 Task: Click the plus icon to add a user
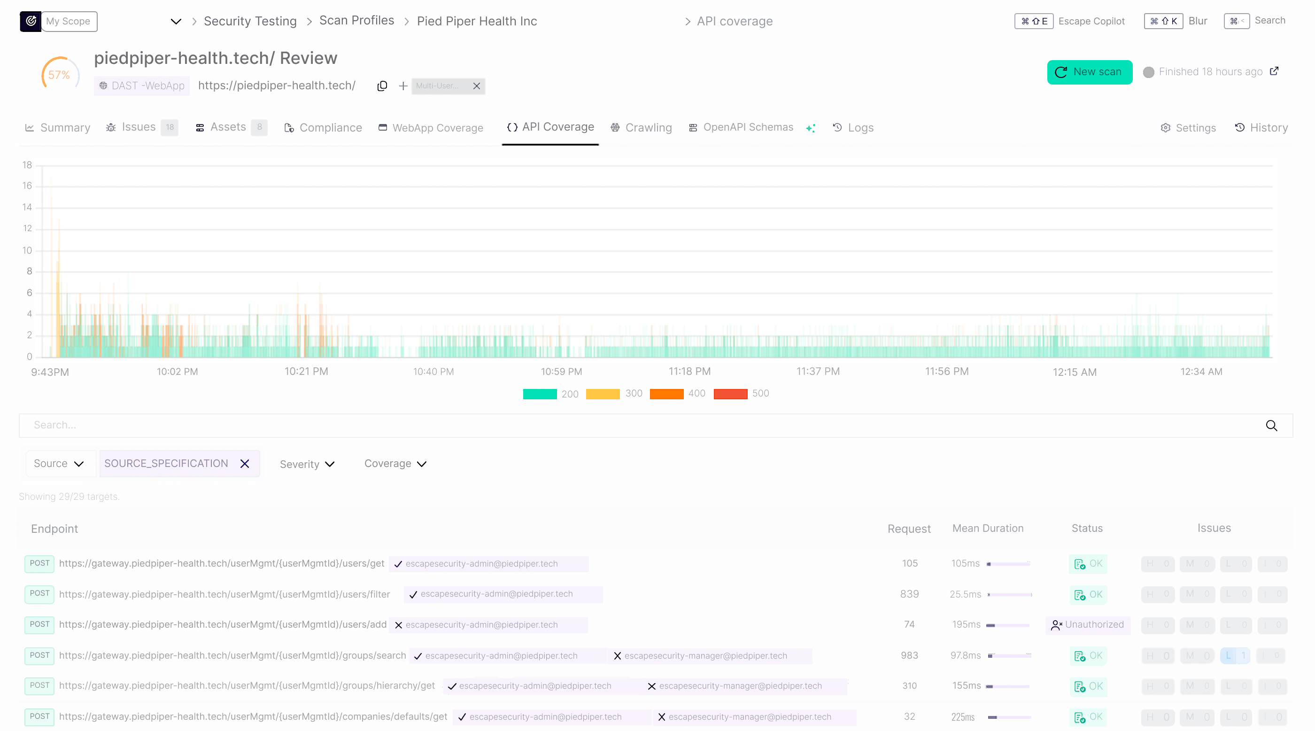[x=403, y=86]
